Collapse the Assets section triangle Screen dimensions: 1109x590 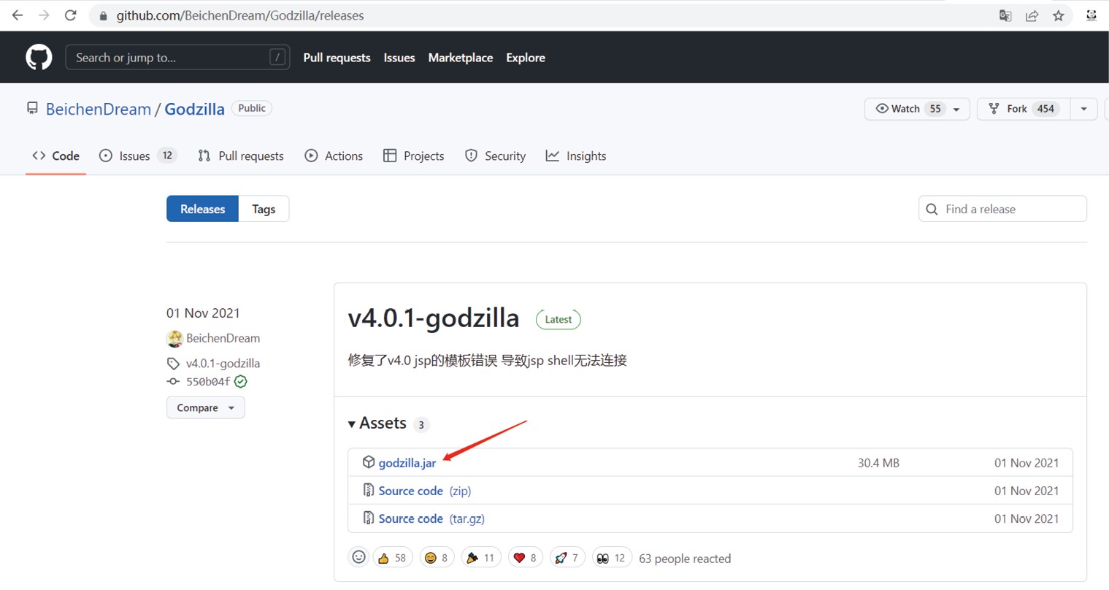click(352, 424)
